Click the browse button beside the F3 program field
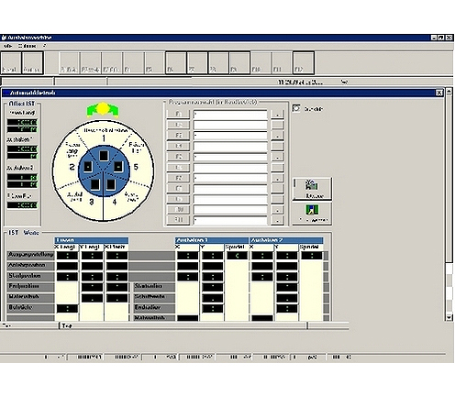The width and height of the screenshot is (455, 396). tap(277, 136)
